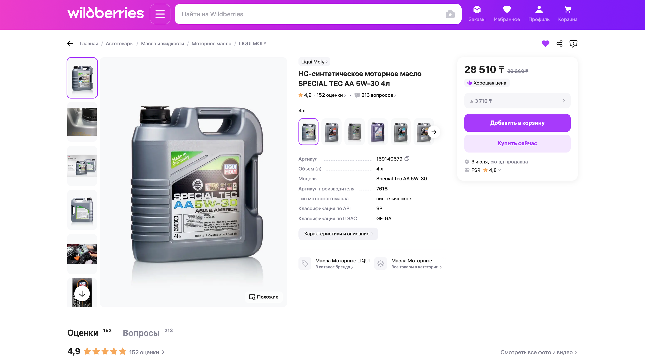Viewport: 645px width, 363px height.
Task: Expand FSR seller rating chevron
Action: (x=500, y=170)
